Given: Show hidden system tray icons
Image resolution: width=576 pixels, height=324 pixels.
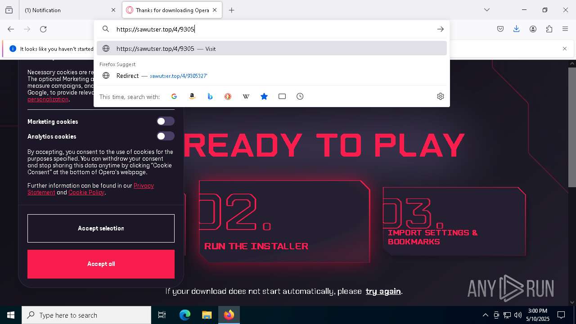Looking at the screenshot, I should (x=485, y=315).
